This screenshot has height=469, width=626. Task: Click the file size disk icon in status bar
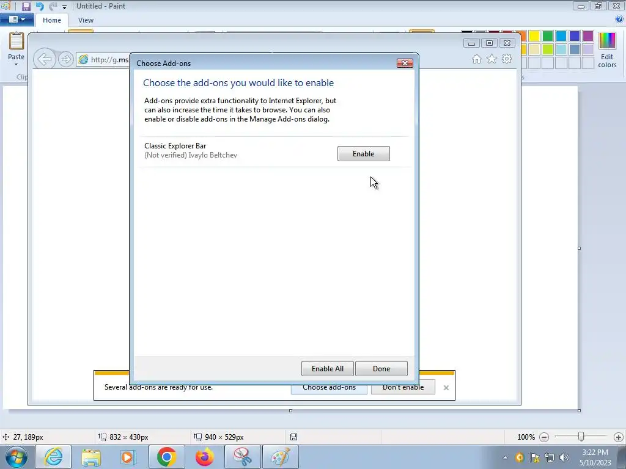pyautogui.click(x=293, y=437)
